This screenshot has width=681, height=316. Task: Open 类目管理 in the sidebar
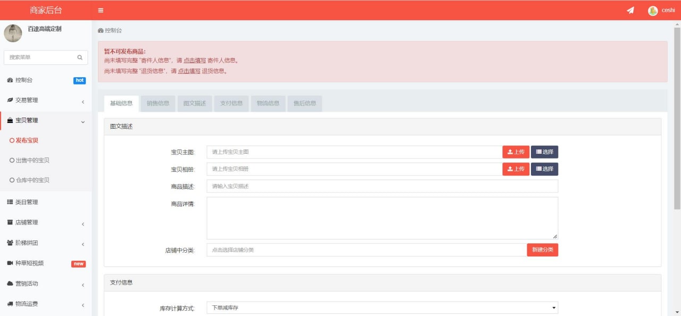click(27, 202)
